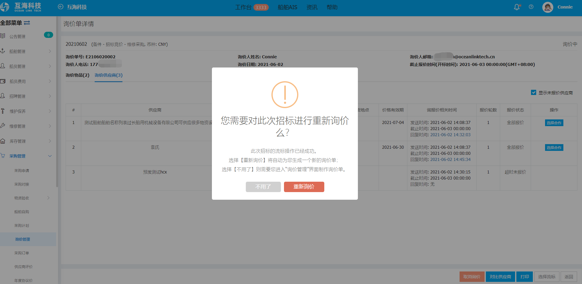
Task: Expand the 船员费用 menu chevron
Action: (x=50, y=81)
